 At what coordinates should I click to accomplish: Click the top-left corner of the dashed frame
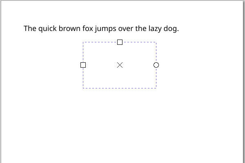tap(83, 42)
